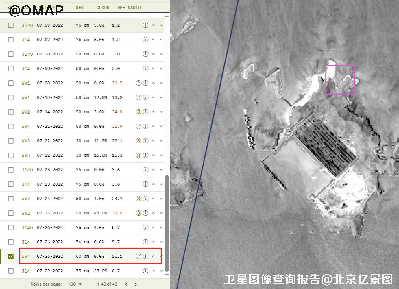Click the "48.0%" cloud value
Viewport: 399px width, 289px height.
pyautogui.click(x=100, y=213)
